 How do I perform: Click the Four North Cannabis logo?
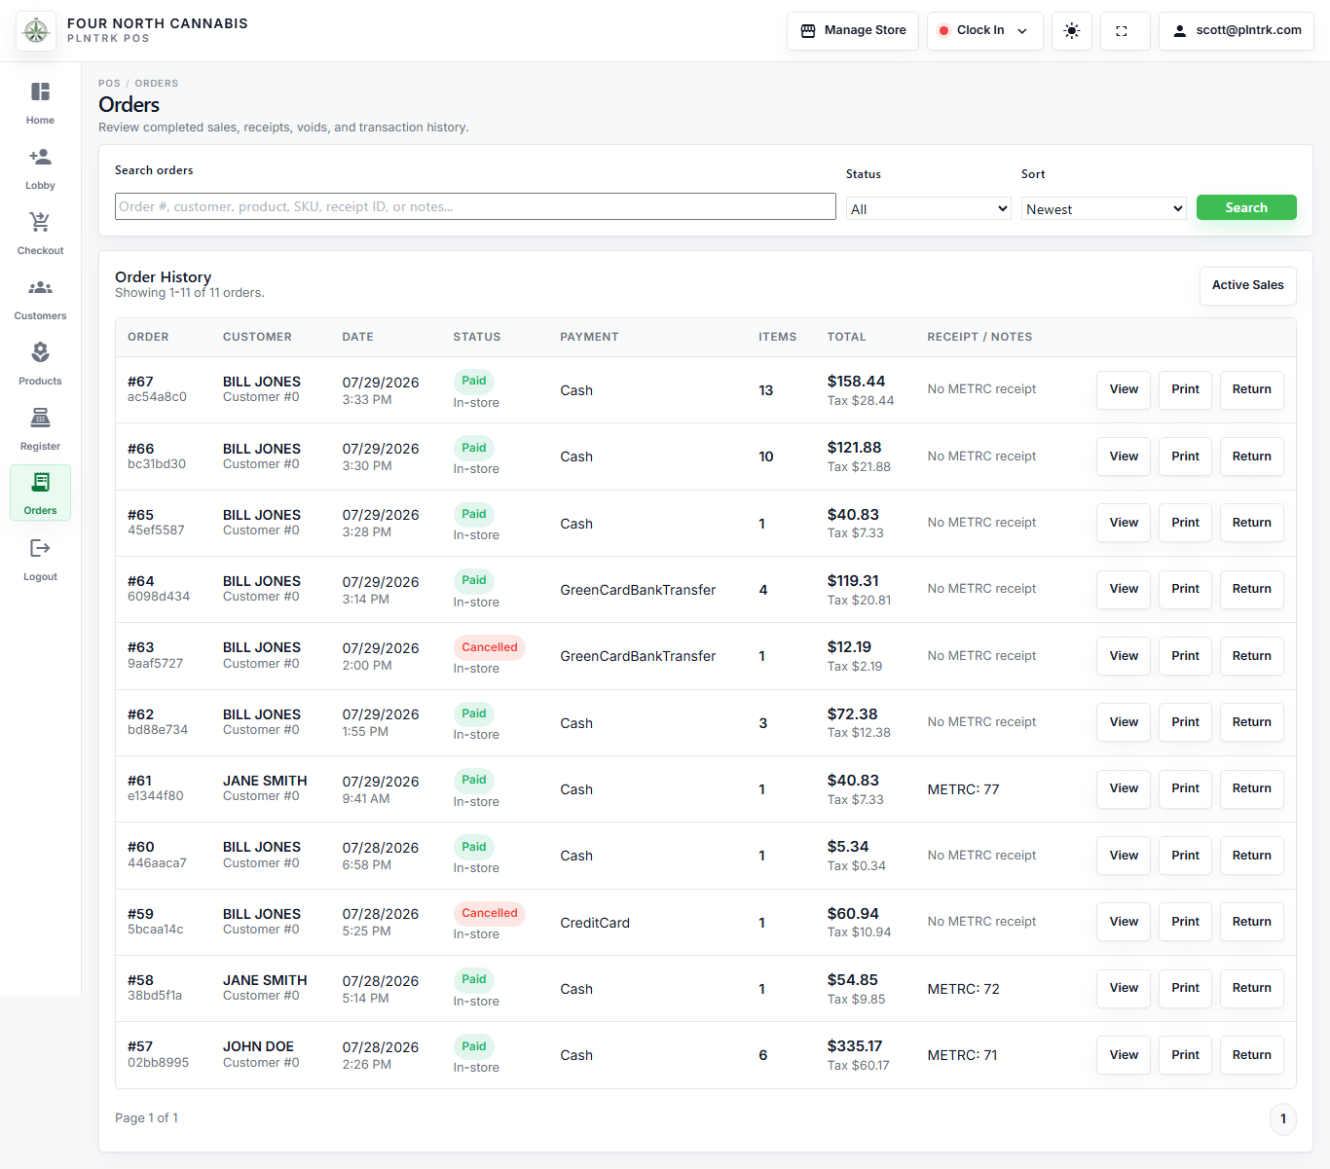pos(36,31)
